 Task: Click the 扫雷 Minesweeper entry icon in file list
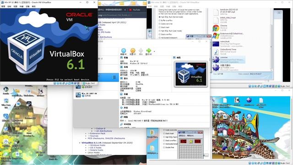coord(216,67)
